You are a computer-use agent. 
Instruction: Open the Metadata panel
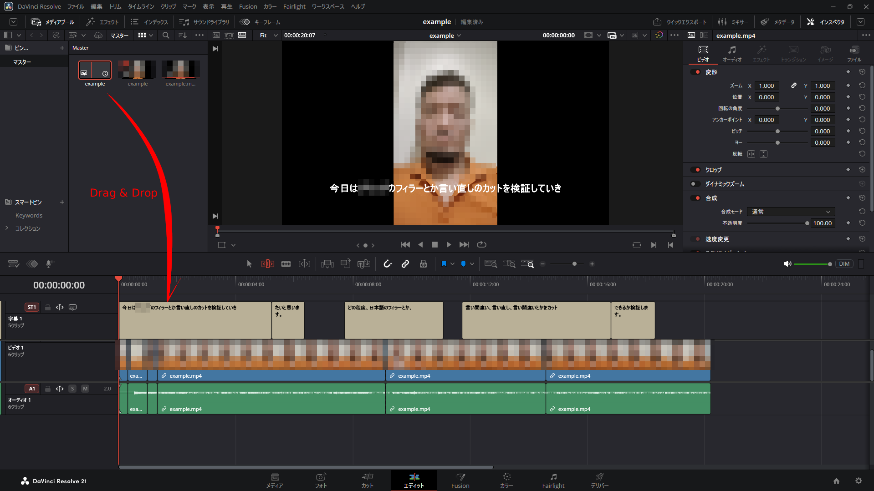click(x=777, y=22)
